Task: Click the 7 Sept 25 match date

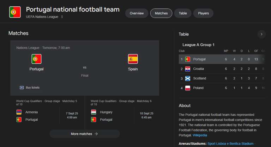Action: pyautogui.click(x=72, y=113)
